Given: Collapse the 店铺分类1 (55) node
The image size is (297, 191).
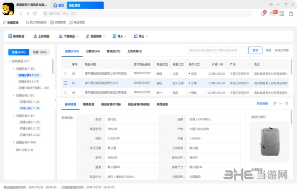Looking at the screenshot, I should (13, 69).
